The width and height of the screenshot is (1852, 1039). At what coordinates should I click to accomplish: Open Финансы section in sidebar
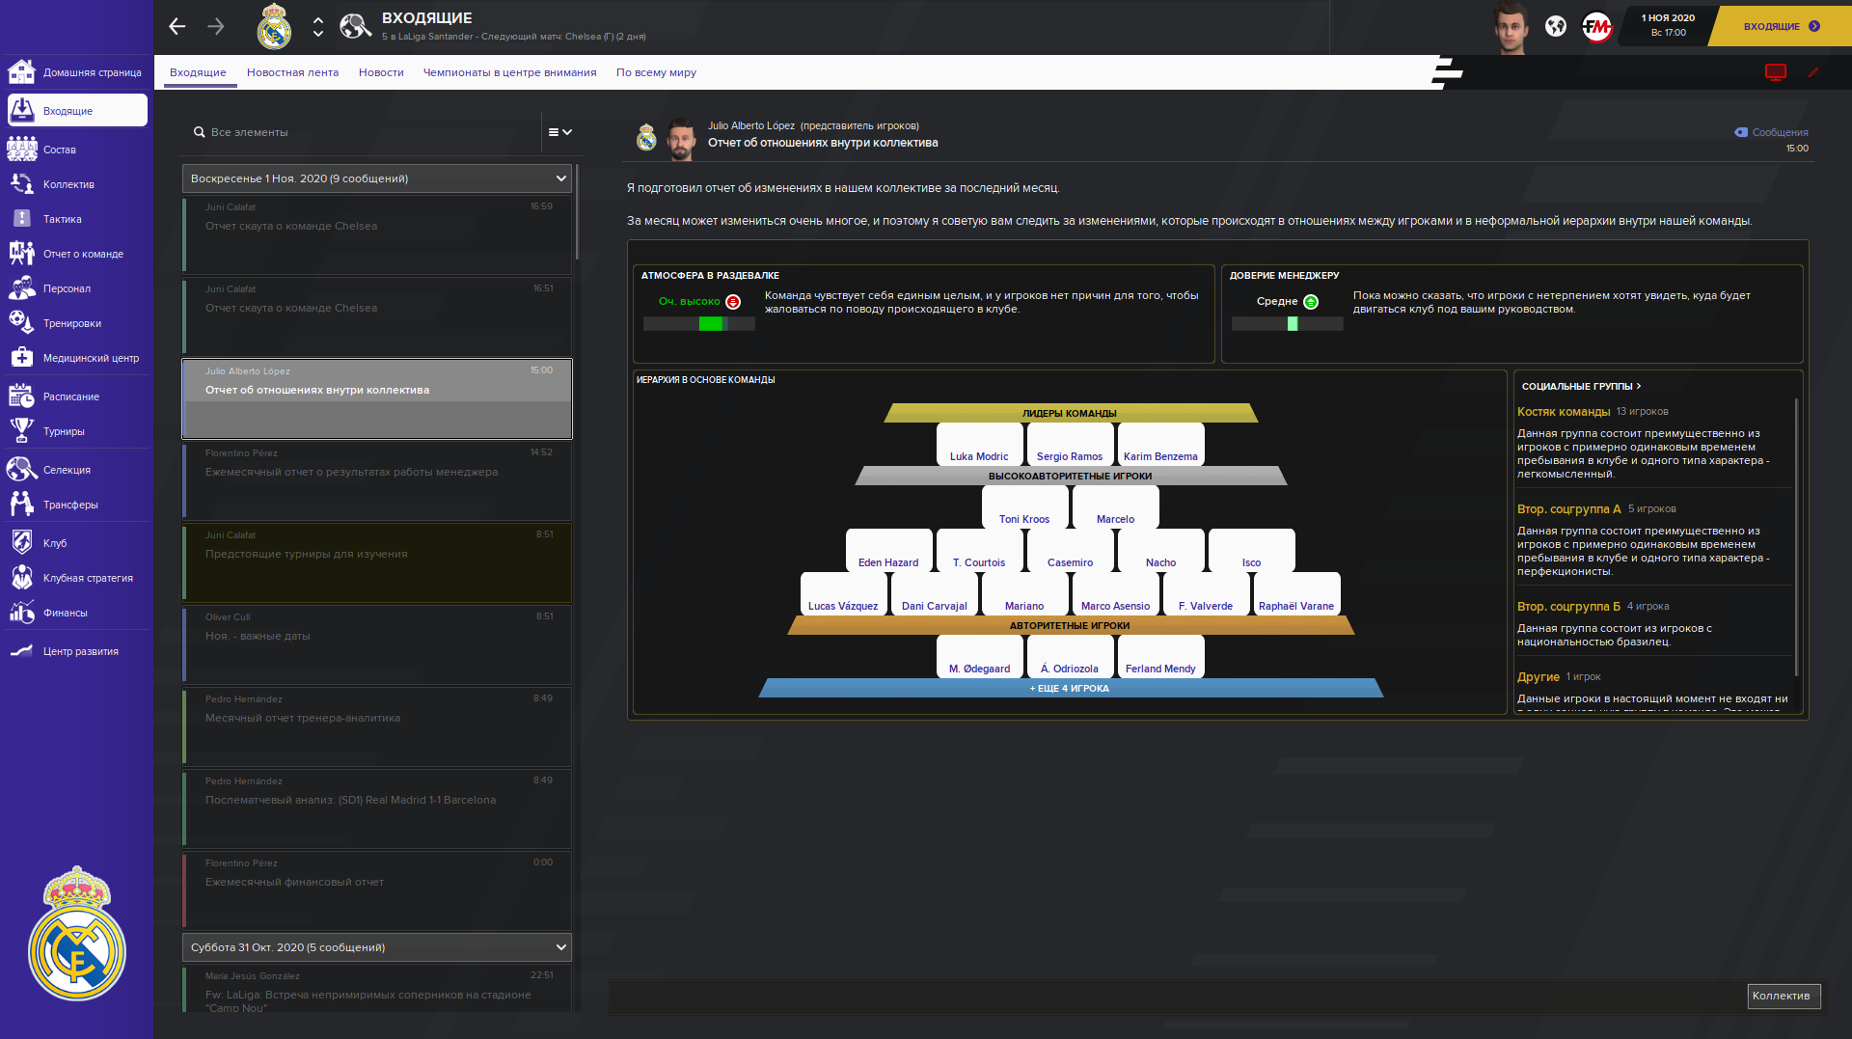coord(65,613)
